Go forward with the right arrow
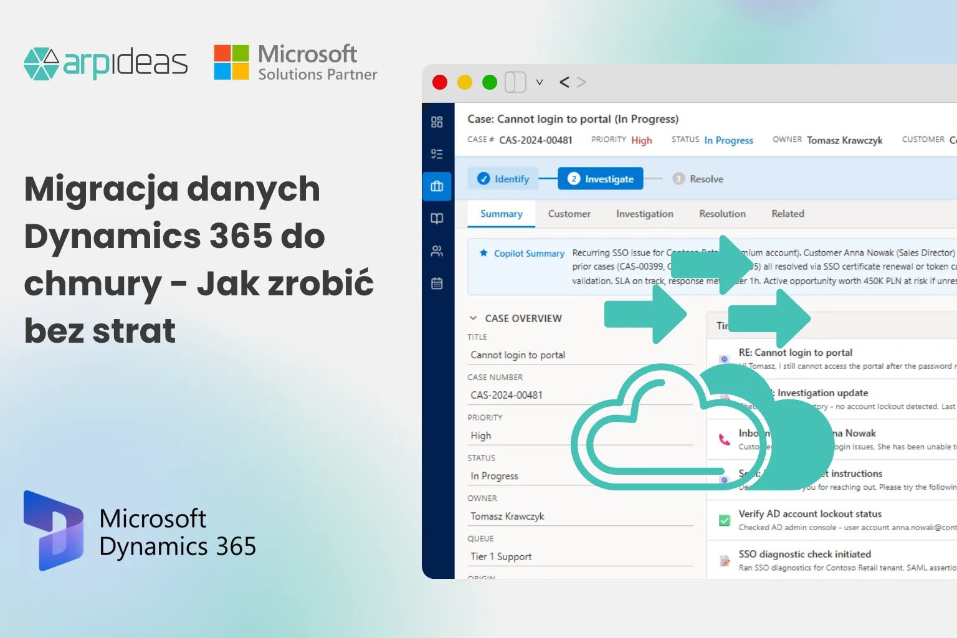This screenshot has height=638, width=957. pyautogui.click(x=581, y=82)
